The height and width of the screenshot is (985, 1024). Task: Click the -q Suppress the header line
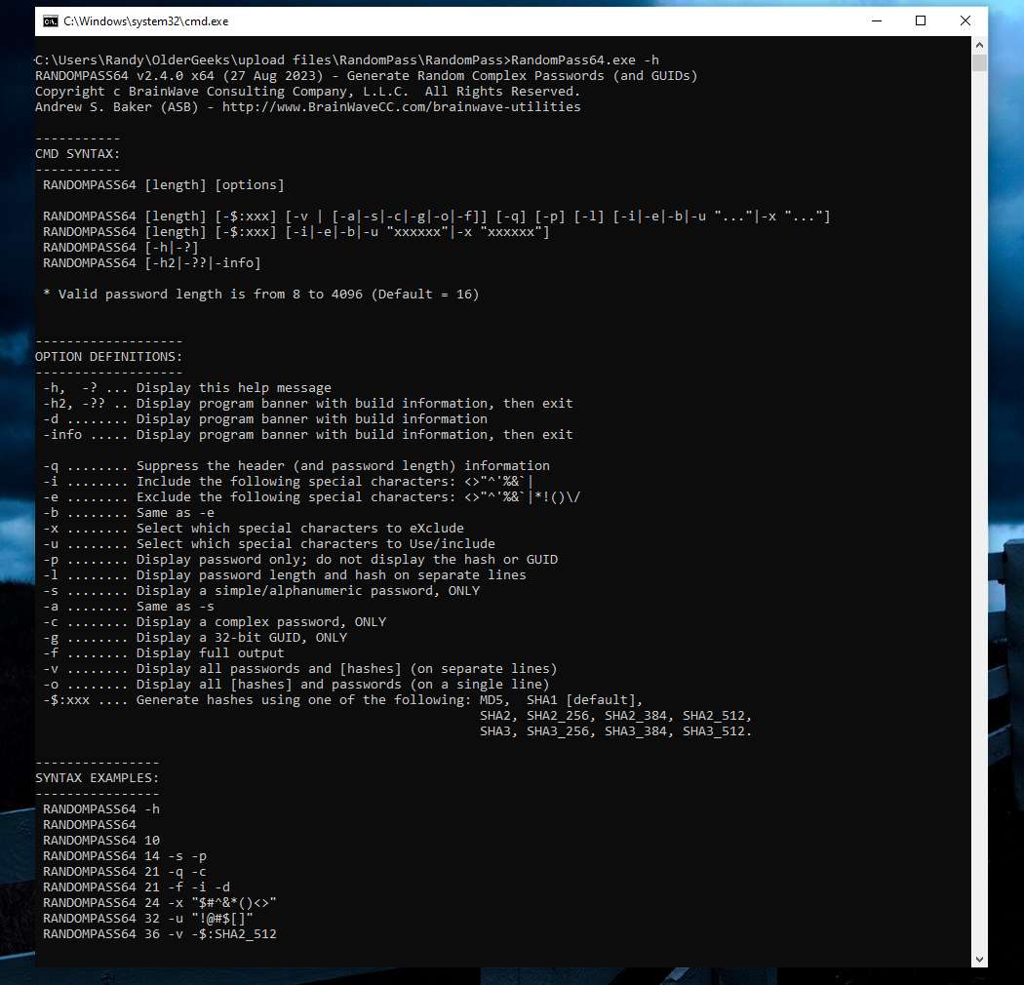coord(296,466)
